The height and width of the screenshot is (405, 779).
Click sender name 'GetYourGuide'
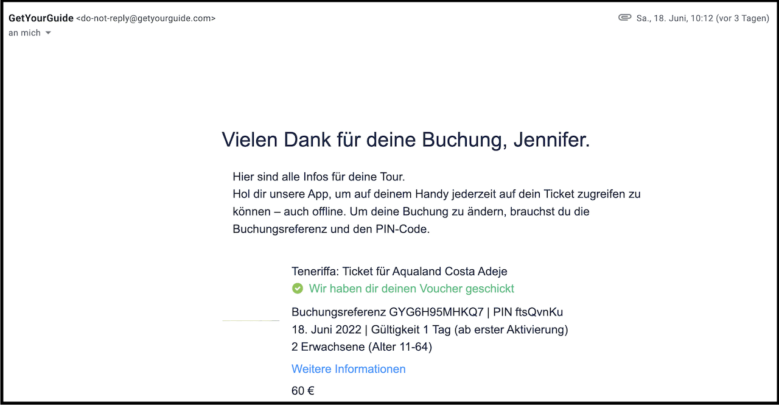pyautogui.click(x=41, y=18)
